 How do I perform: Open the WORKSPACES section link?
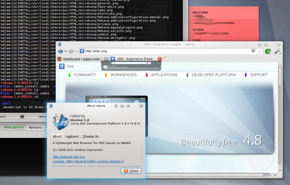[x=123, y=75]
